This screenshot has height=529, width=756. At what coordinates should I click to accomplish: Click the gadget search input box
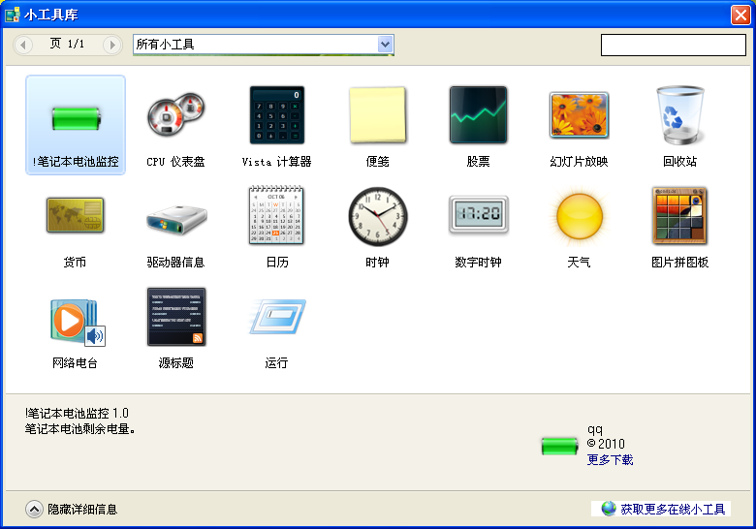point(673,45)
